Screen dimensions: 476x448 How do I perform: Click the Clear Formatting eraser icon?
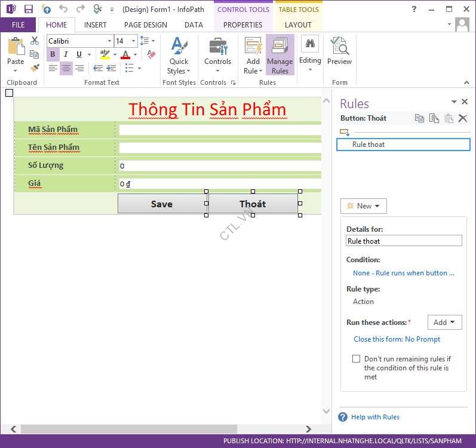pyautogui.click(x=151, y=54)
